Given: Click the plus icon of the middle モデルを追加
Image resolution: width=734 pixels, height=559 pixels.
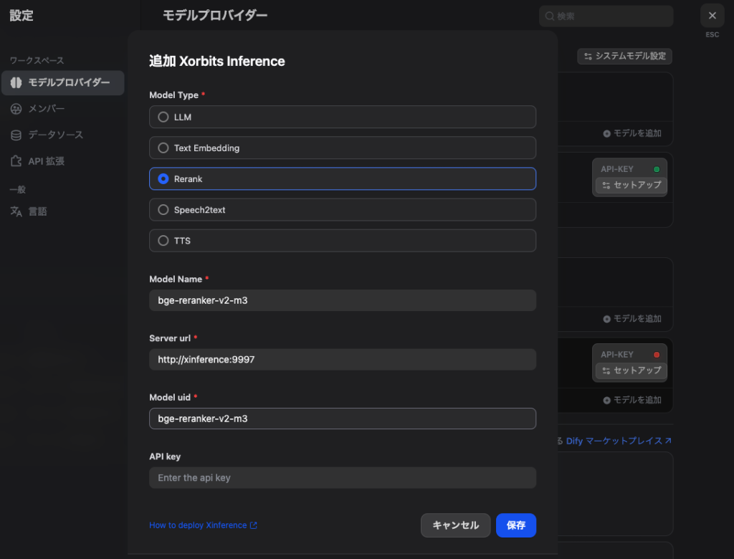Looking at the screenshot, I should coord(606,320).
